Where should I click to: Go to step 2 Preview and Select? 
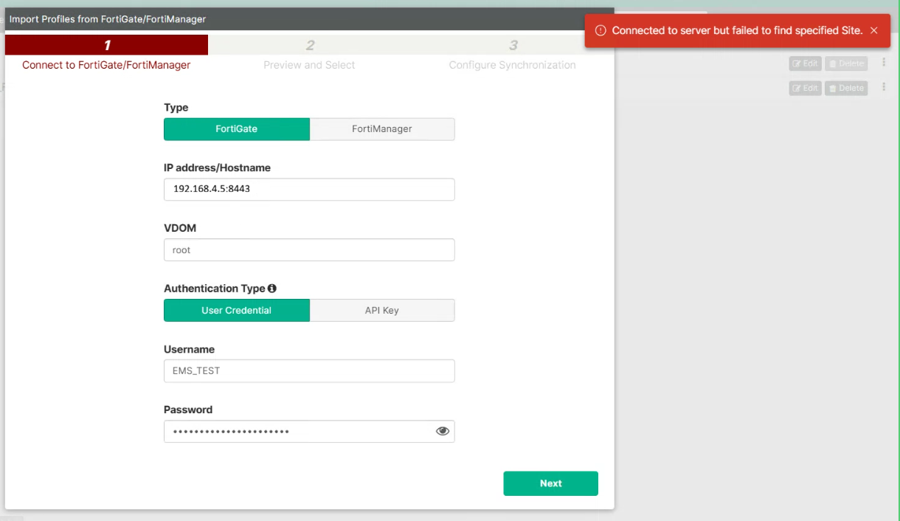point(309,55)
